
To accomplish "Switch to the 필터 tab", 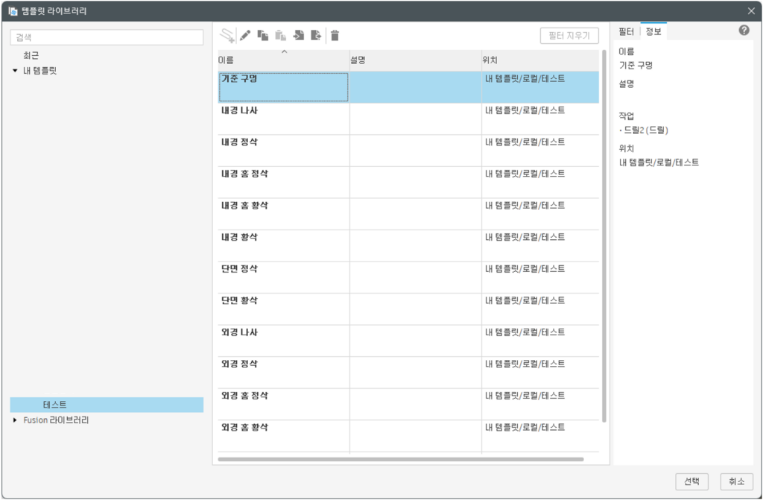I will tap(626, 31).
